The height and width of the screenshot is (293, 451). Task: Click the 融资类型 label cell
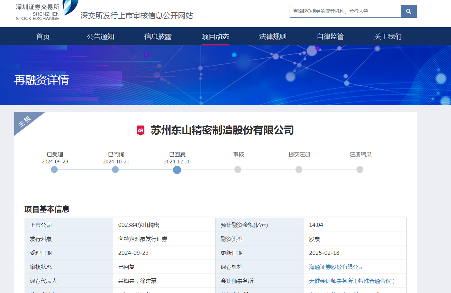tap(260, 239)
